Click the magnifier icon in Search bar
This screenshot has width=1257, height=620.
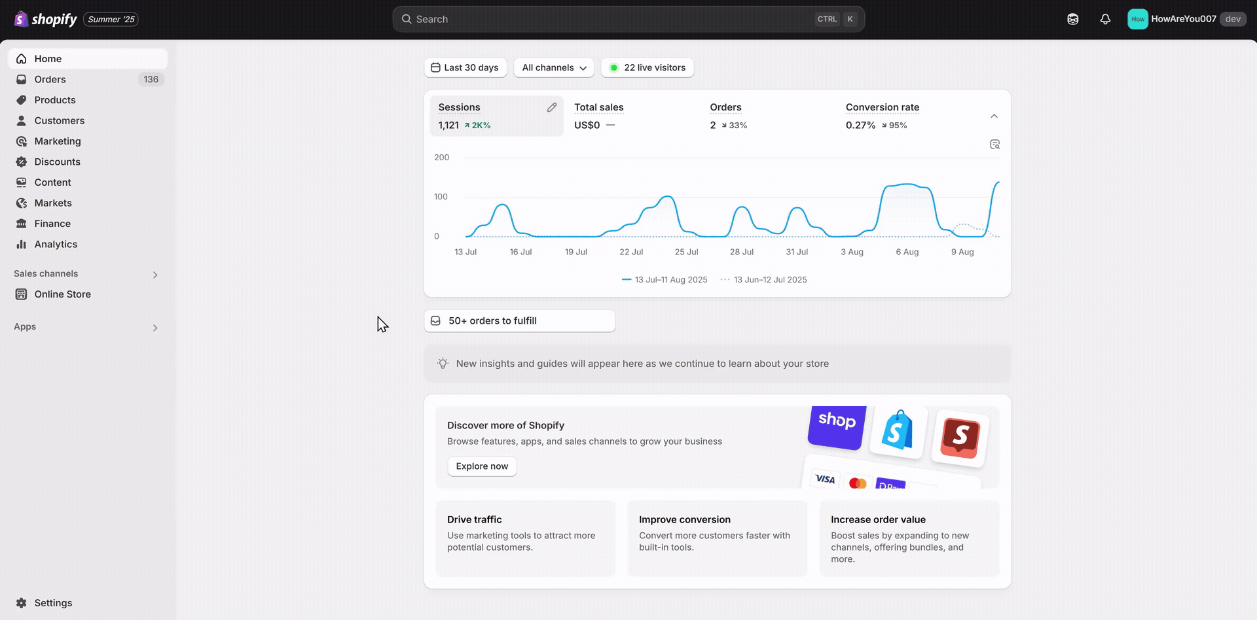click(407, 19)
